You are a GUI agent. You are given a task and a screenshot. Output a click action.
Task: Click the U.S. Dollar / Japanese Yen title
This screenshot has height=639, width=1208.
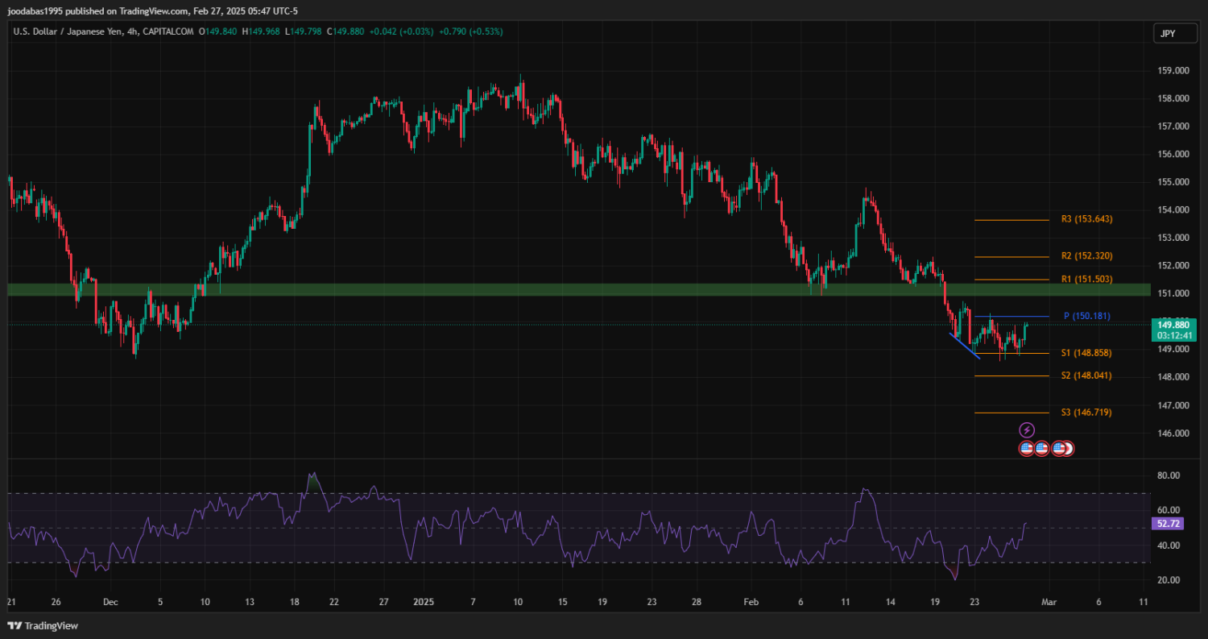[72, 31]
